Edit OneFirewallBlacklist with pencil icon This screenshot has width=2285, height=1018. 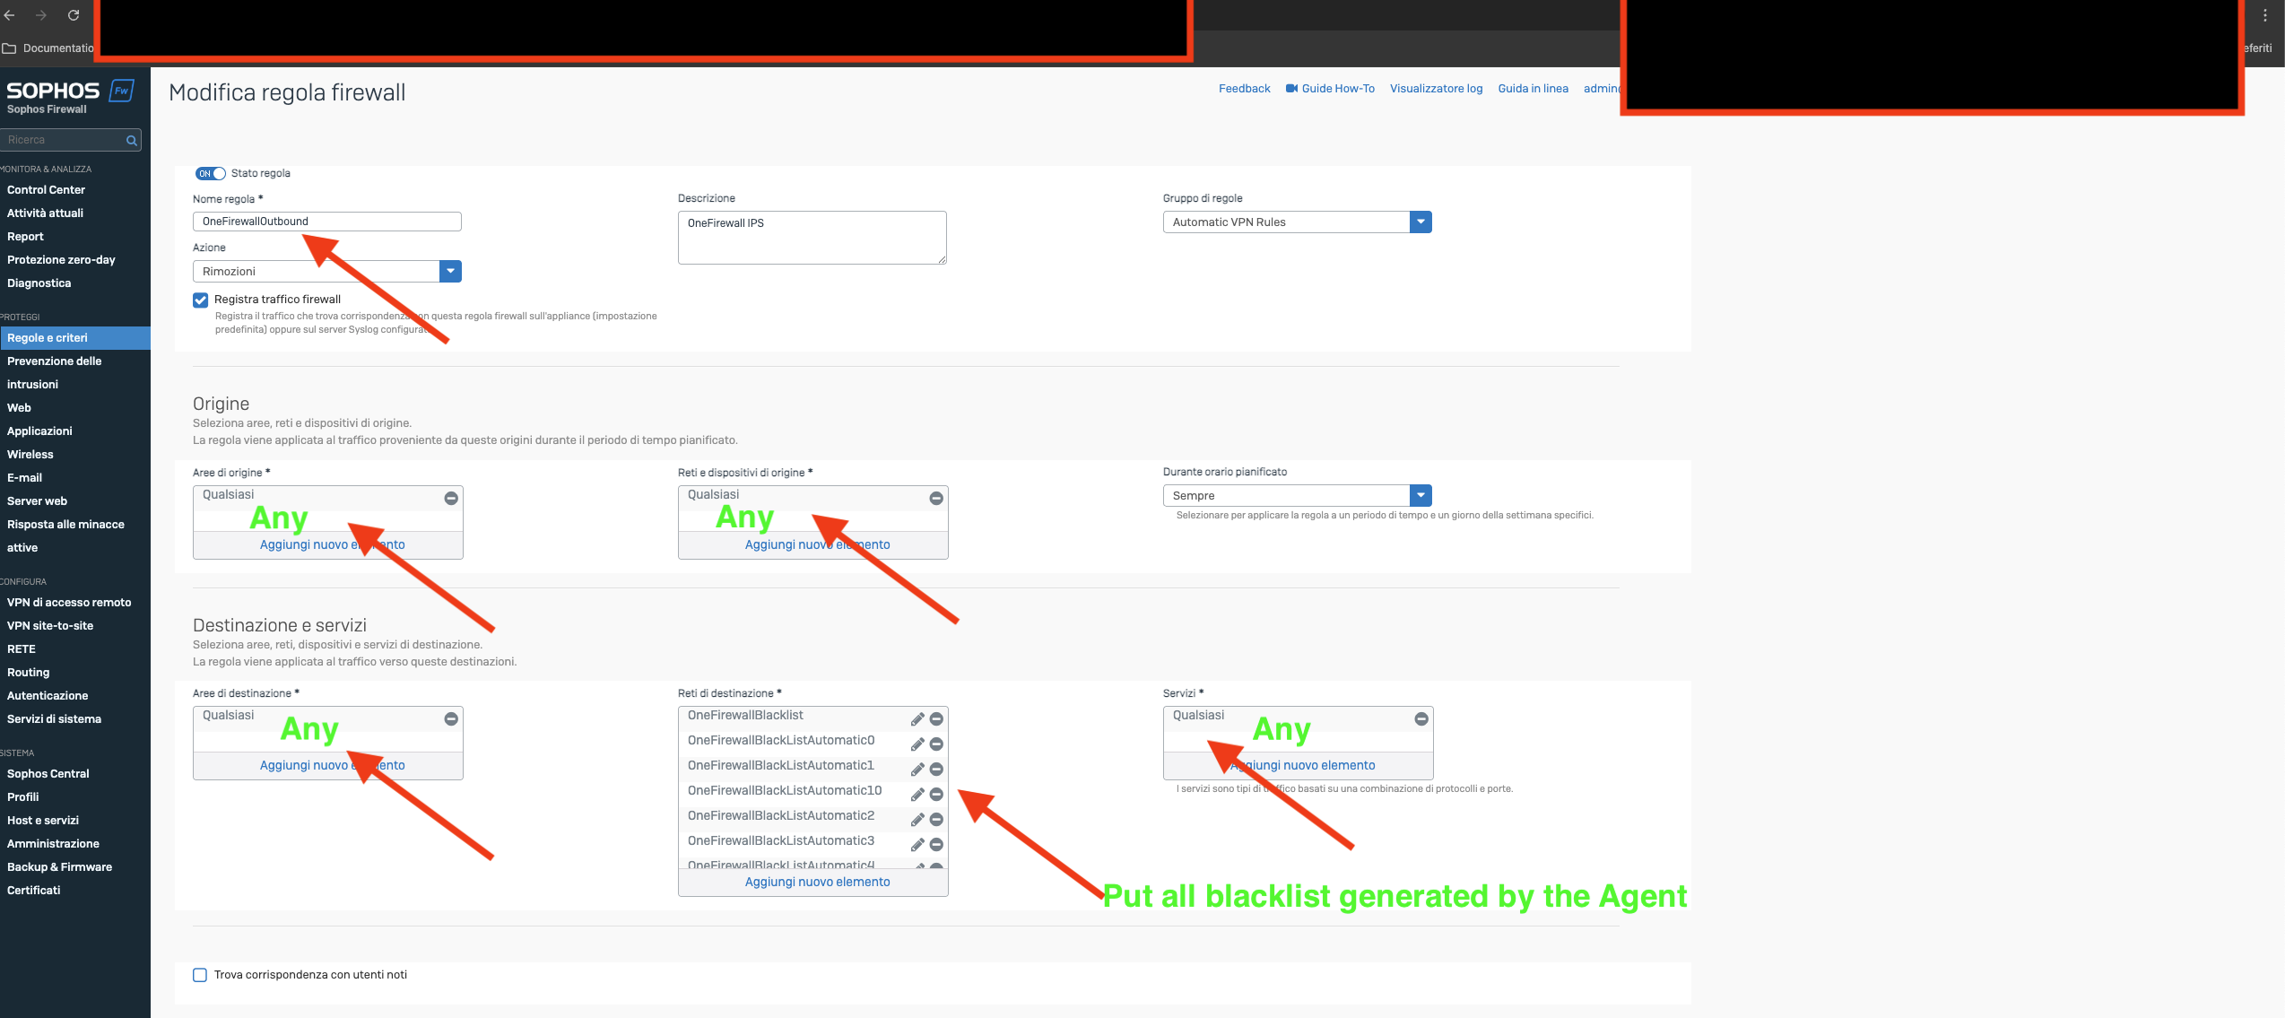point(917,719)
